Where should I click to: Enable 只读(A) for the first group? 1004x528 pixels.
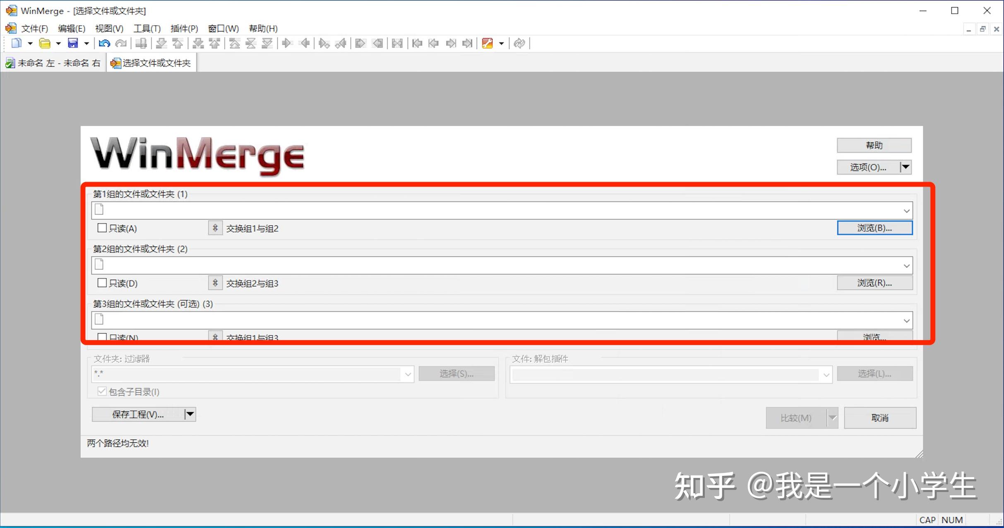(x=101, y=228)
